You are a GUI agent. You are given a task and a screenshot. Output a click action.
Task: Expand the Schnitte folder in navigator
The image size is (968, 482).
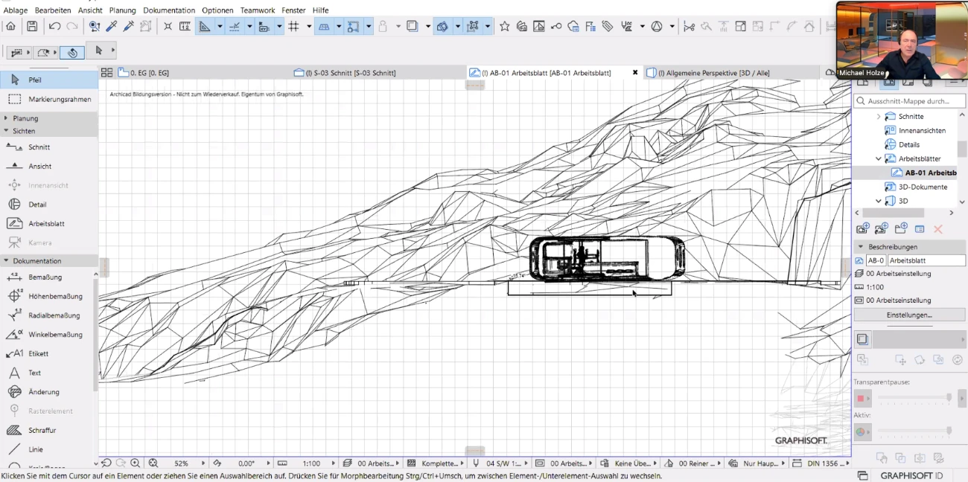[x=879, y=117]
